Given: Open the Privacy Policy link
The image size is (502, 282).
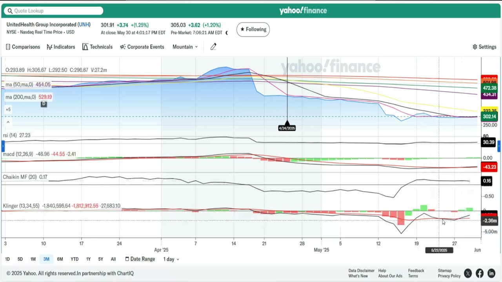Looking at the screenshot, I should (449, 276).
